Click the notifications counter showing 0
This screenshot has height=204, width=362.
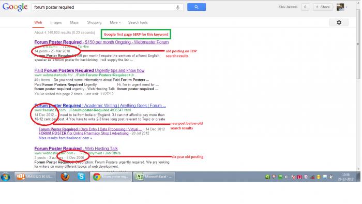click(x=305, y=7)
